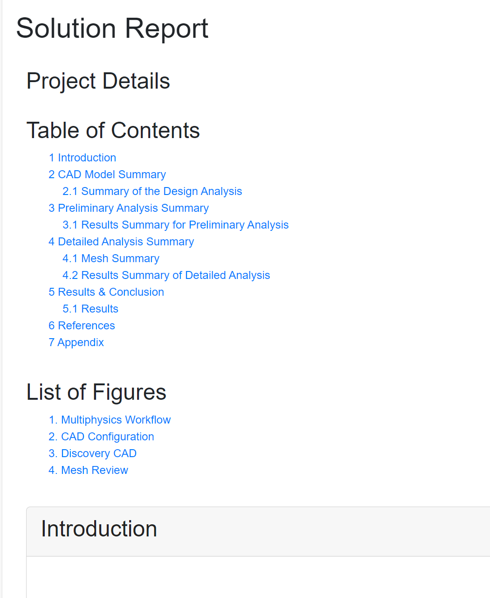Open the 5.1 Results link
The height and width of the screenshot is (598, 490).
tap(90, 309)
